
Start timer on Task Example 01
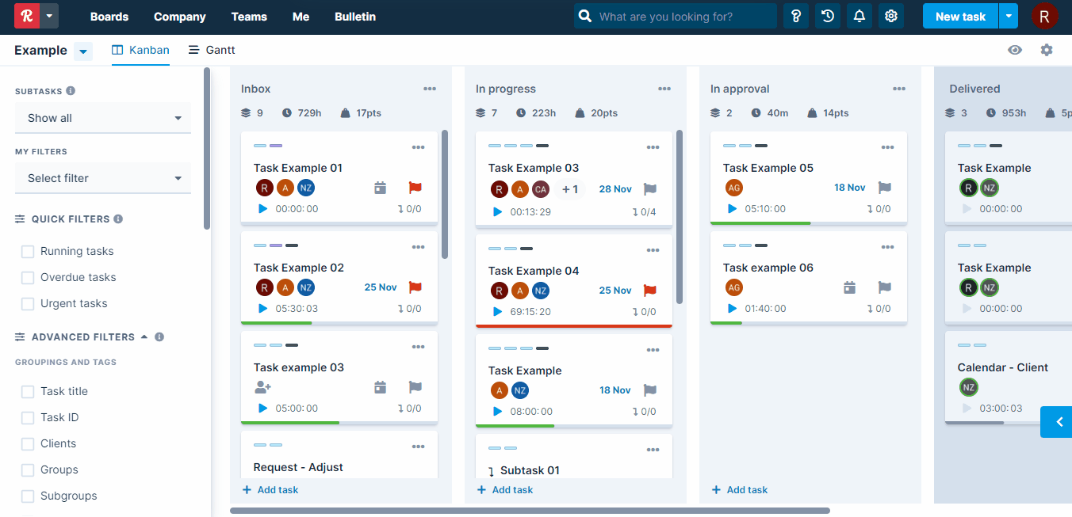coord(263,209)
